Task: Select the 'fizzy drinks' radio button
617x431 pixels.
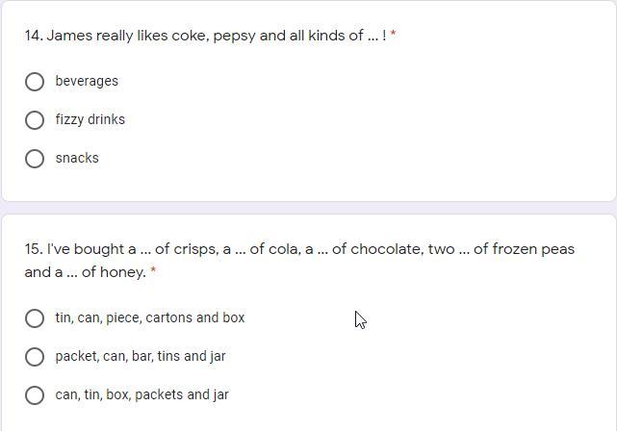Action: point(35,120)
